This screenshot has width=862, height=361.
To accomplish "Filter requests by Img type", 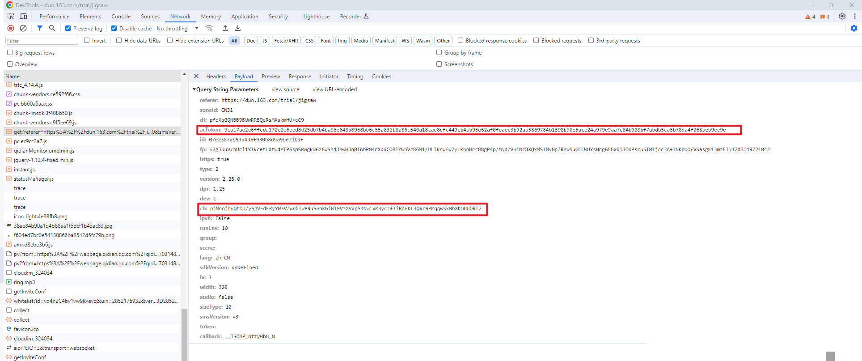I will tap(342, 41).
